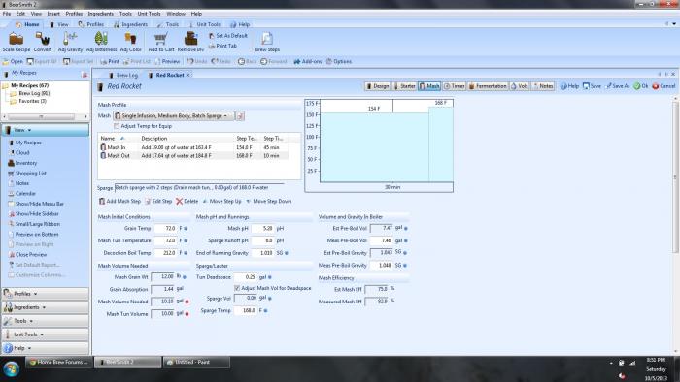
Task: Open Calendar in the sidebar
Action: (x=21, y=194)
